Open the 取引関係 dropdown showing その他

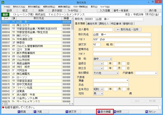click(x=106, y=73)
